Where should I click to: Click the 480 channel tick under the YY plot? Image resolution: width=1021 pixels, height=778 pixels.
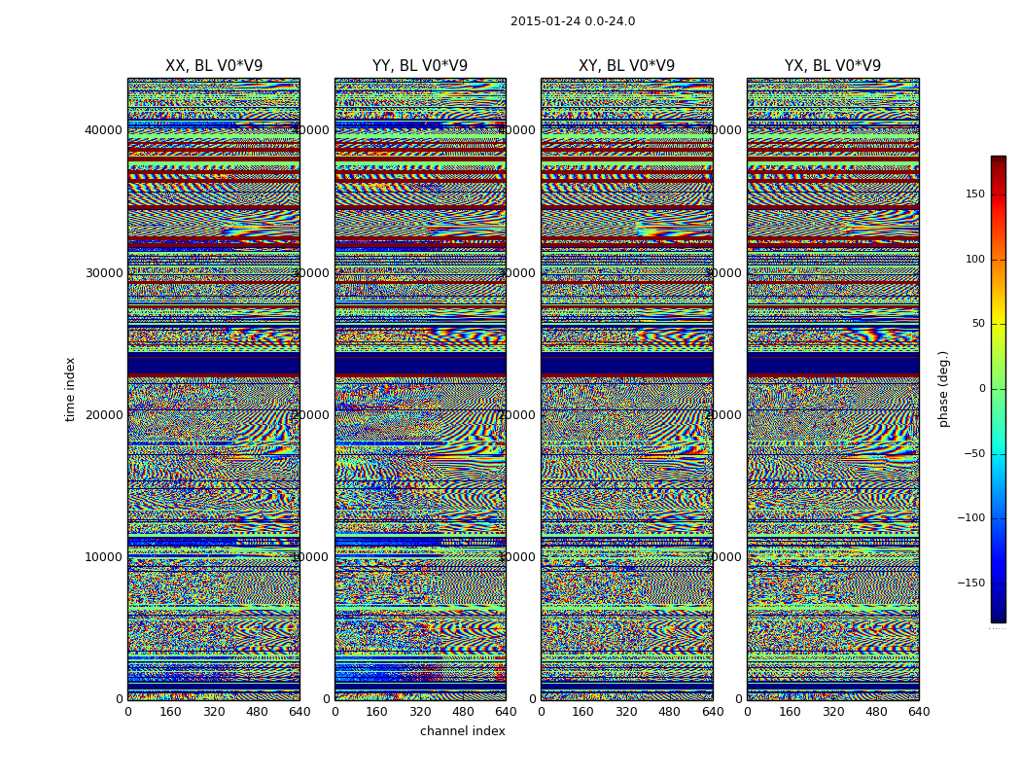tap(463, 712)
